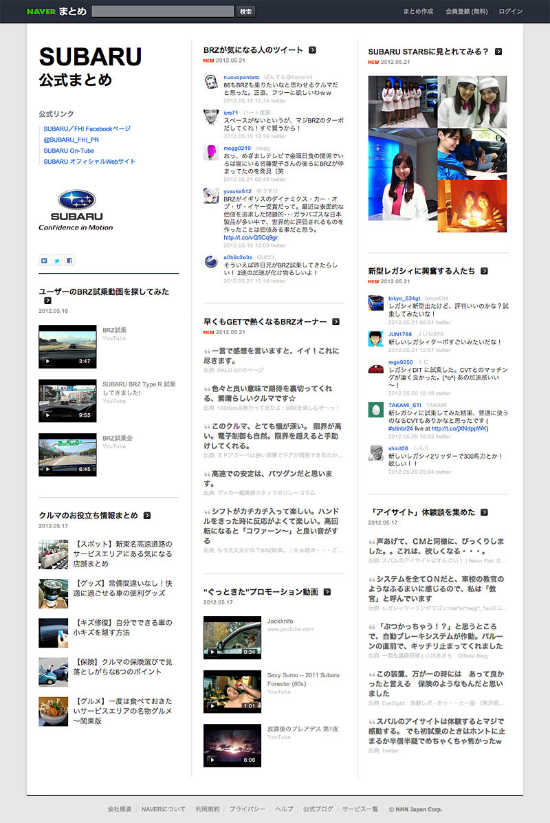
Task: Click the 検索 search button
Action: tap(245, 11)
